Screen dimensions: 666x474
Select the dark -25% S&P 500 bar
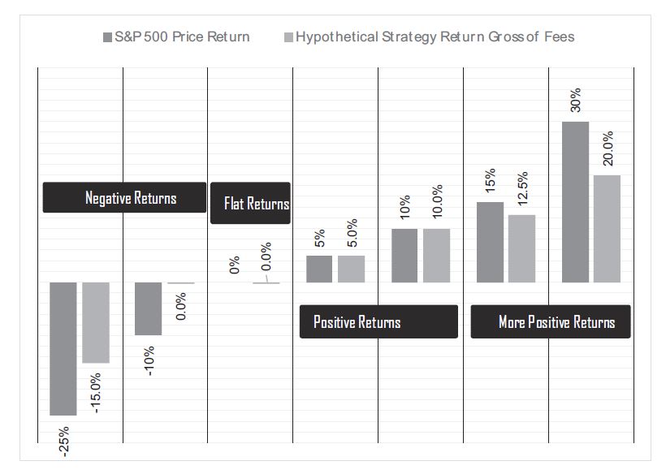[x=63, y=348]
